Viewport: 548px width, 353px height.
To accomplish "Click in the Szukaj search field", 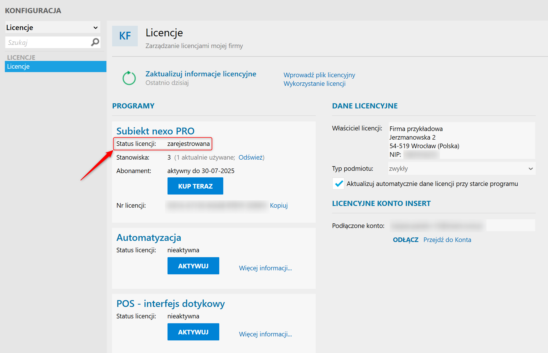I will (47, 43).
